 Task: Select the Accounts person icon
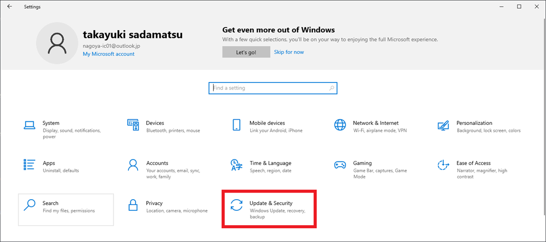pos(133,165)
